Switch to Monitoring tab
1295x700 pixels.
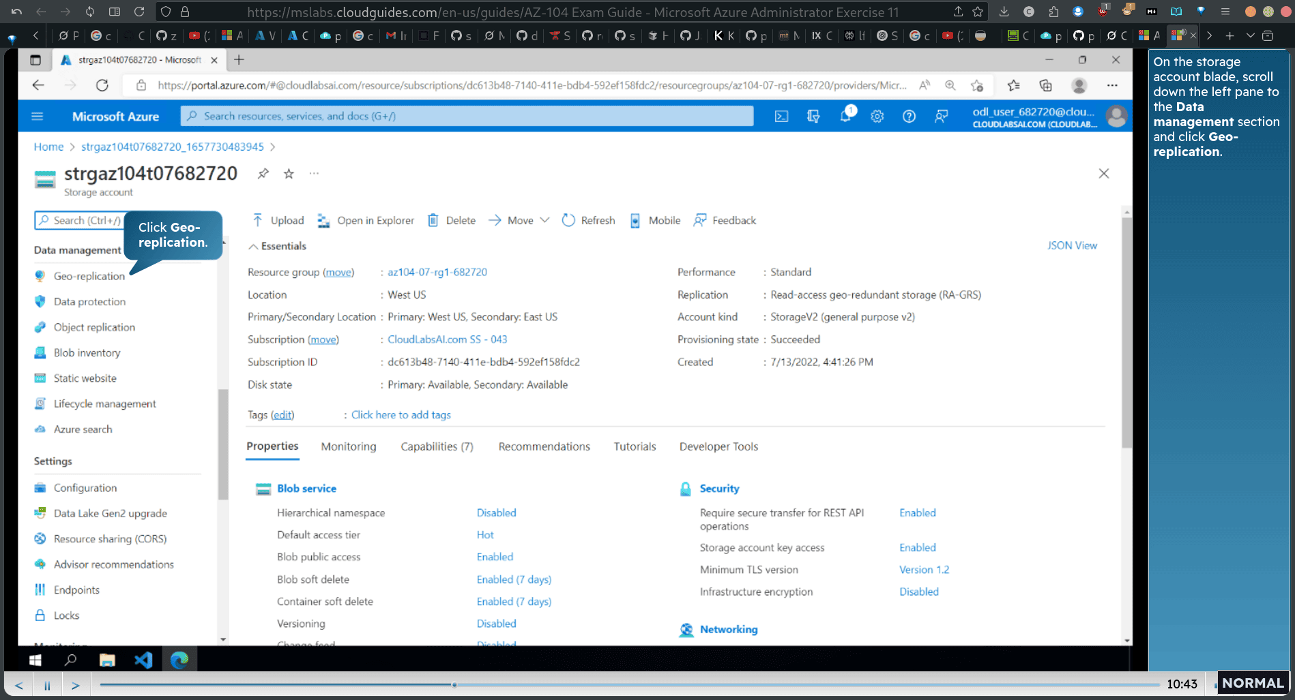coord(349,446)
